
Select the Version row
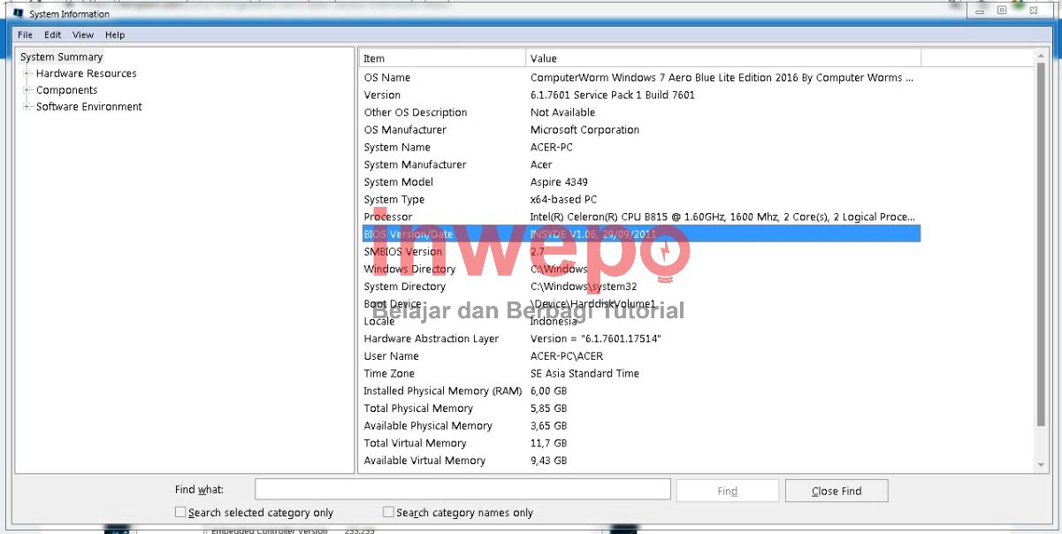[x=640, y=95]
